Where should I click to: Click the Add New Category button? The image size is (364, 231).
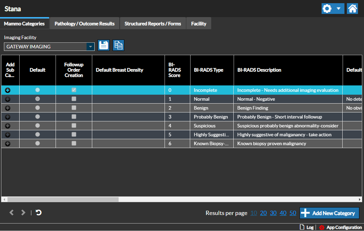coord(329,213)
